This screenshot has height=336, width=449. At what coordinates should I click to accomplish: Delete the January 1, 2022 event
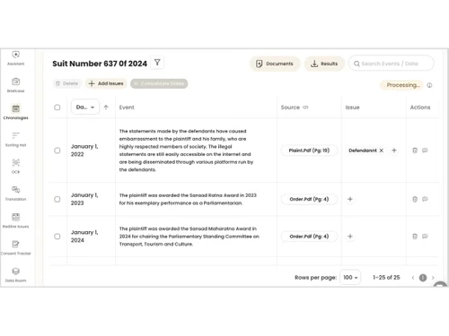tap(415, 151)
